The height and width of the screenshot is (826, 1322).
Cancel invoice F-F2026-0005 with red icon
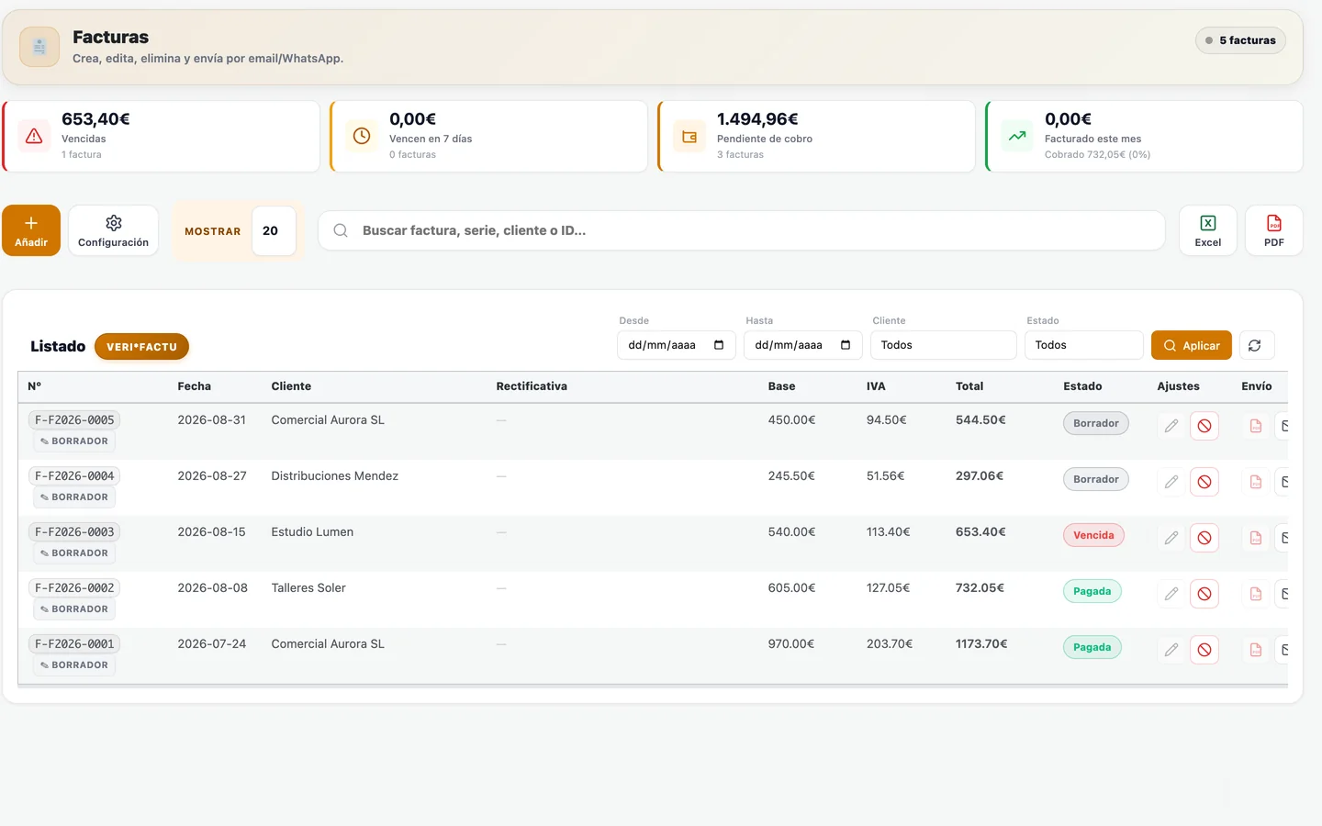point(1204,426)
